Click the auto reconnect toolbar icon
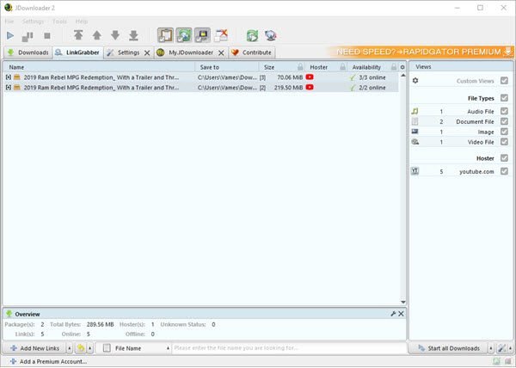This screenshot has height=368, width=516. tap(184, 35)
